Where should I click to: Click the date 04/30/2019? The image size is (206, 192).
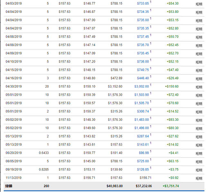14,86
